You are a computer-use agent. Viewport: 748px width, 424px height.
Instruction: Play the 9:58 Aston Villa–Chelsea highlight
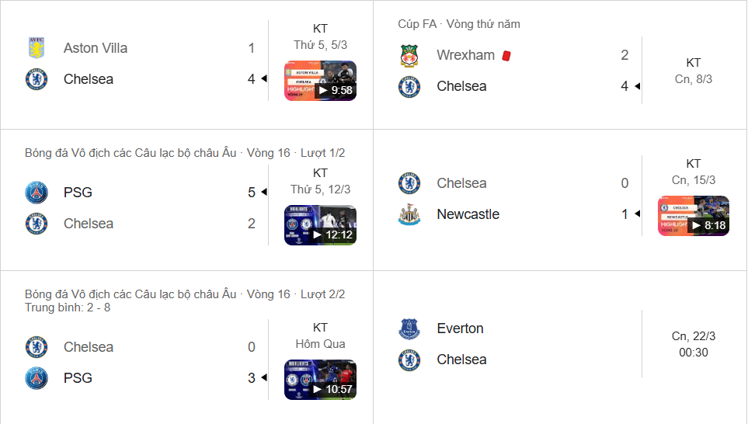(x=320, y=81)
